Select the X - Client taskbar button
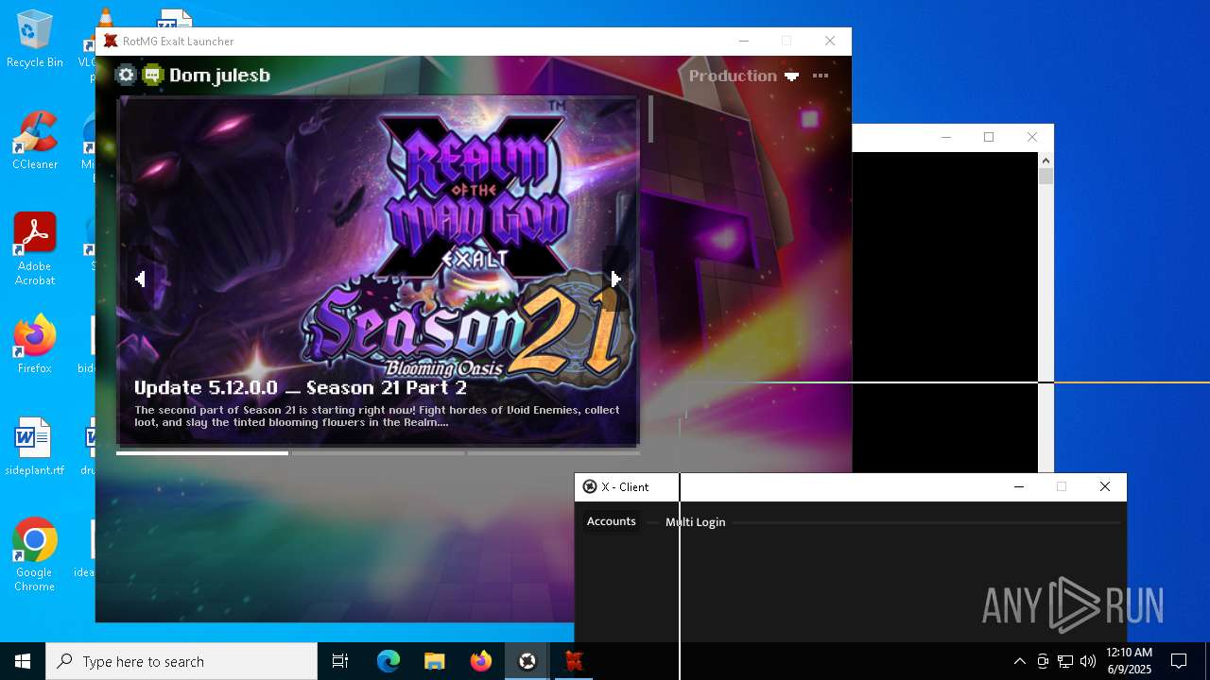This screenshot has height=680, width=1210. point(527,661)
